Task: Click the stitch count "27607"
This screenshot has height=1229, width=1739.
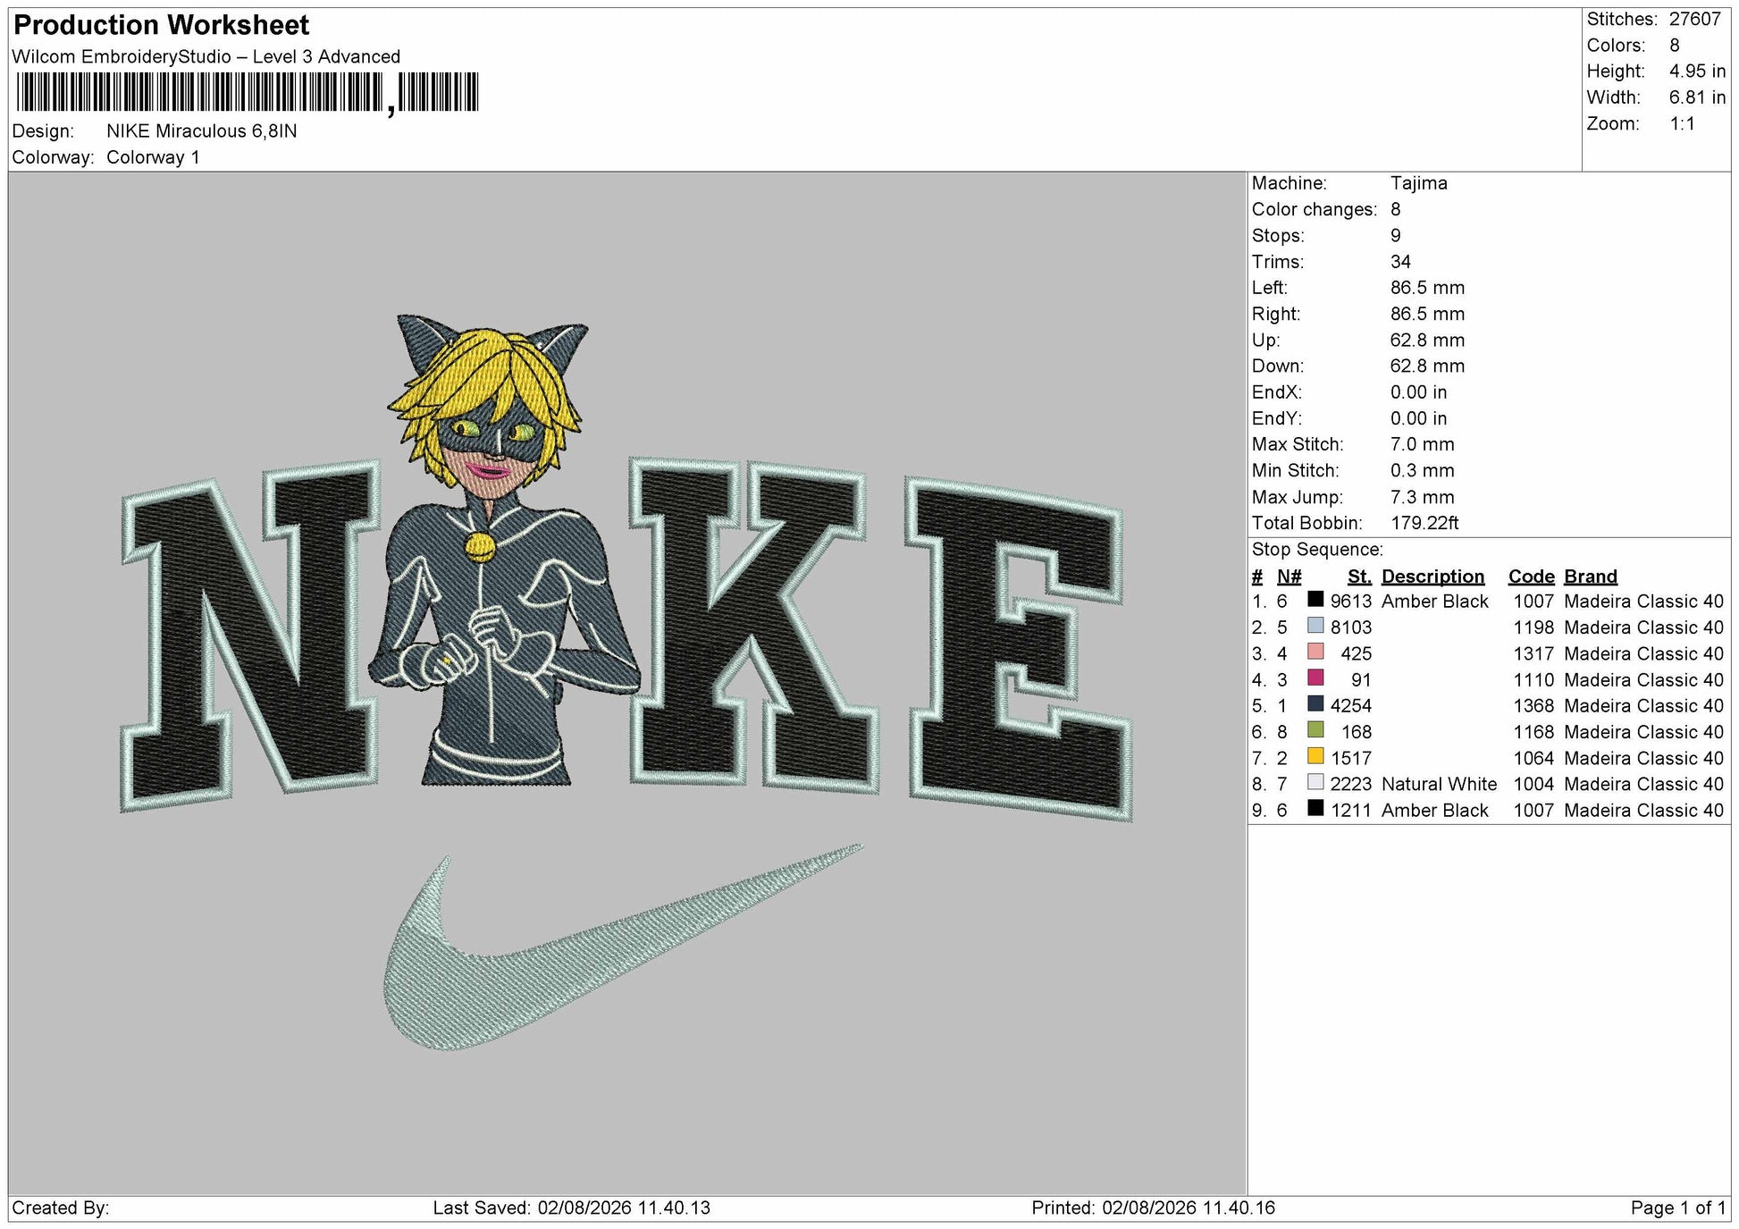Action: click(1694, 20)
